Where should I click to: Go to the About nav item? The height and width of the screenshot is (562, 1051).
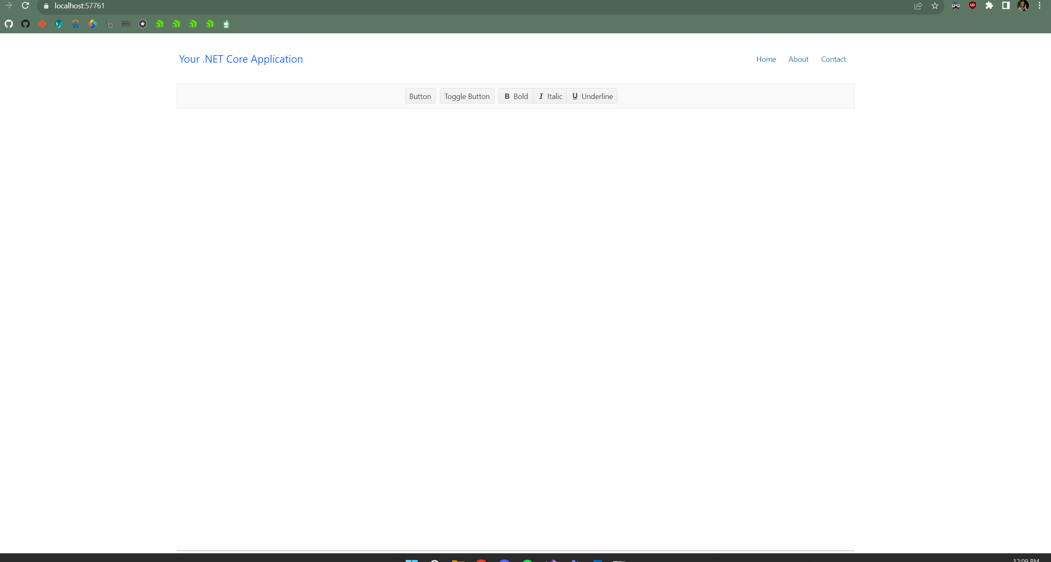(x=798, y=59)
